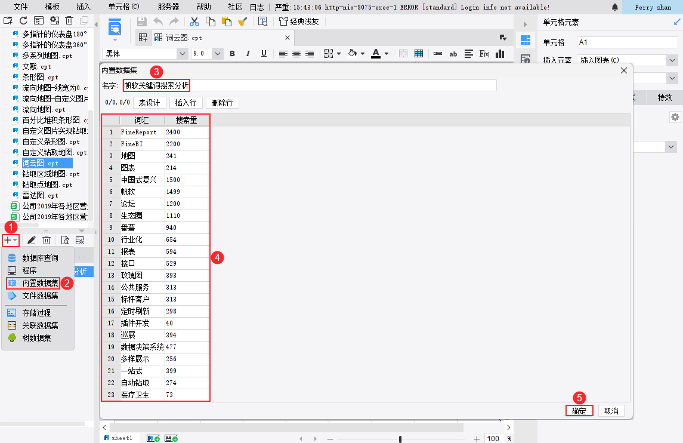Open cell element panel icon on right sidebar

(x=526, y=40)
